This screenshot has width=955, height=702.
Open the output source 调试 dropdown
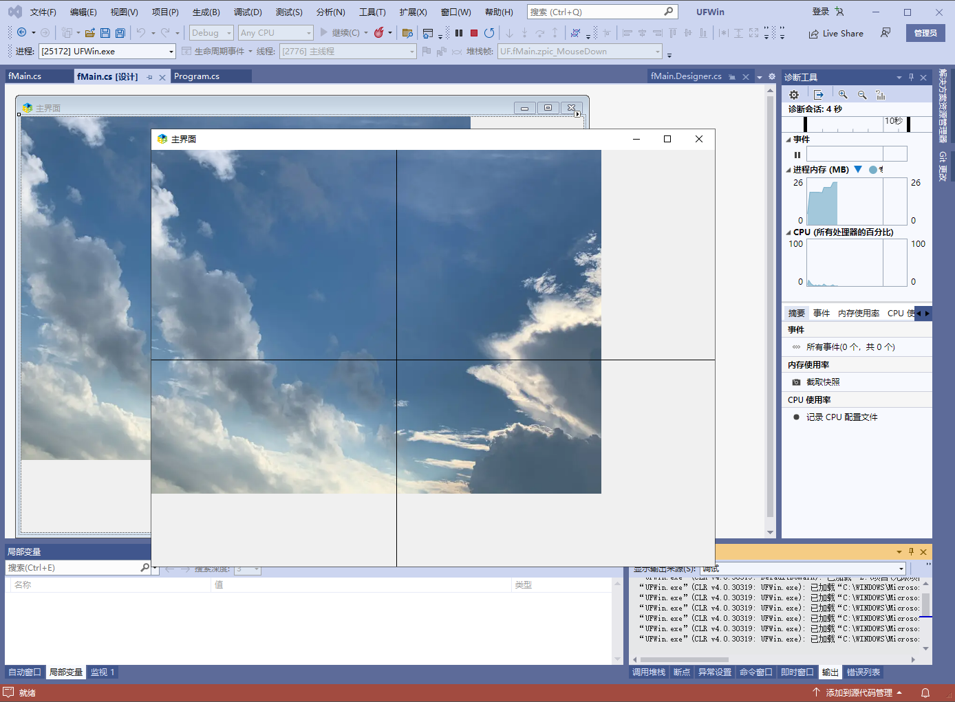pos(803,569)
